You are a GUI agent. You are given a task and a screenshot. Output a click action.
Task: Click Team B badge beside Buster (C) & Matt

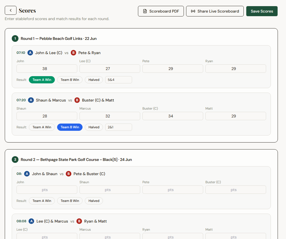77,100
